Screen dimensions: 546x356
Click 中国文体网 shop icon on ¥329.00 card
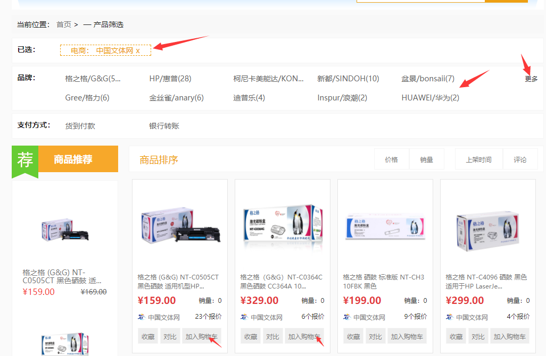(x=244, y=317)
